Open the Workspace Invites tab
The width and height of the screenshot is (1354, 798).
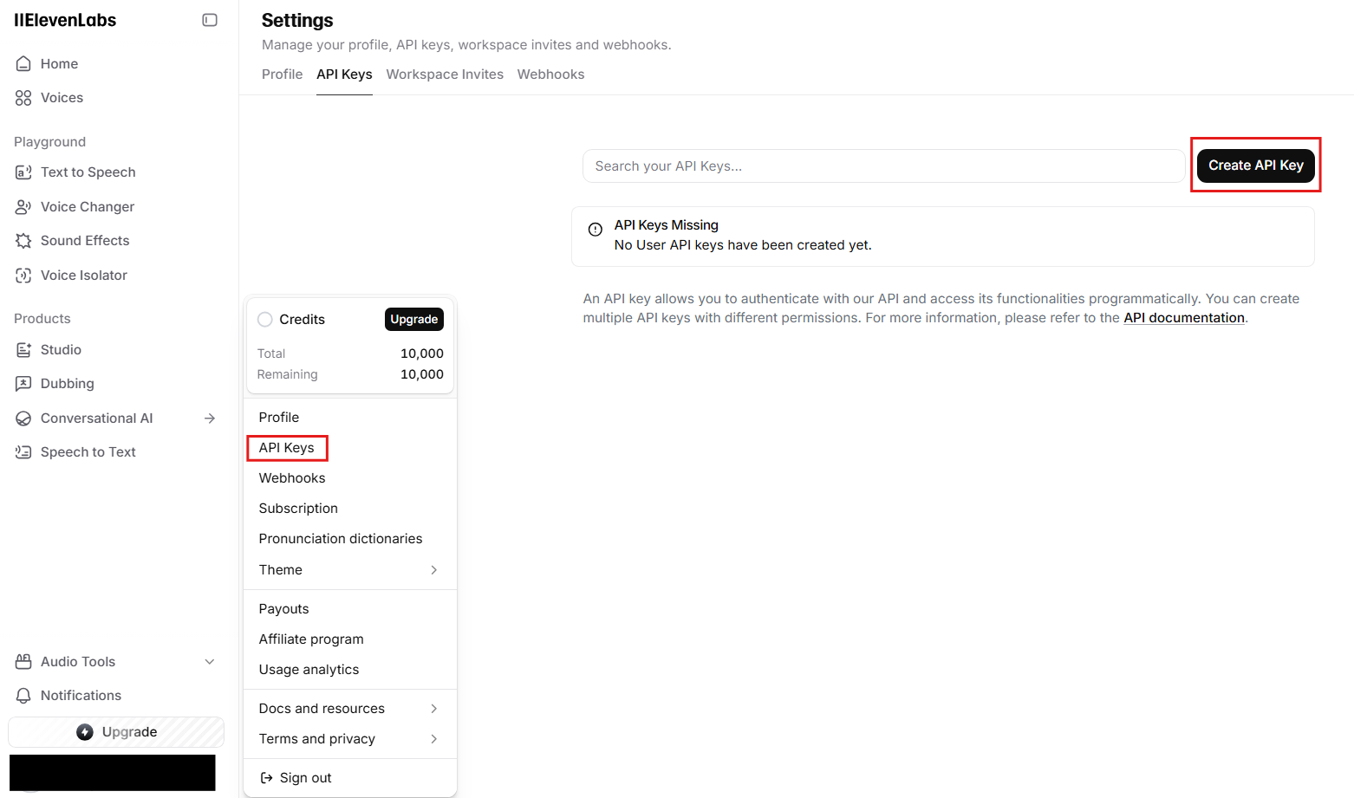(x=445, y=75)
